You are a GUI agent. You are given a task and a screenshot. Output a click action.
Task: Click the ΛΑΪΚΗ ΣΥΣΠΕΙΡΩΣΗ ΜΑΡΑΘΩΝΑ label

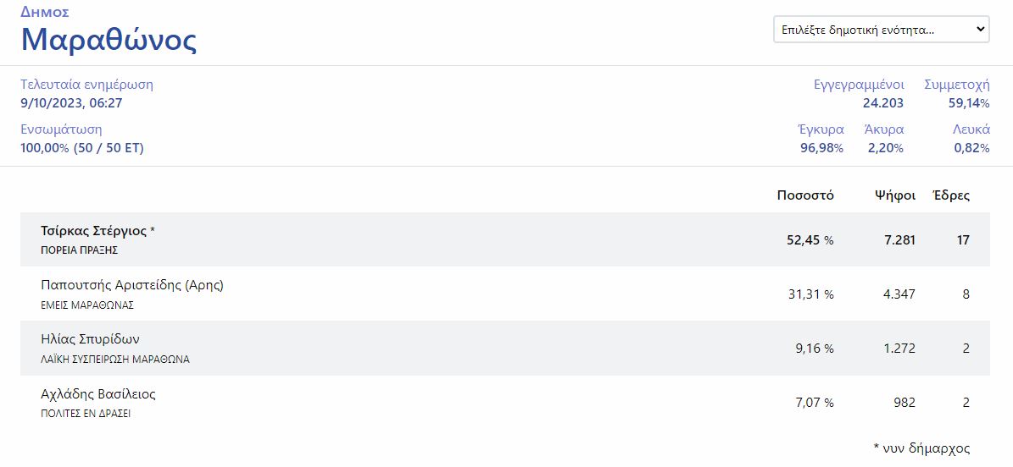pyautogui.click(x=115, y=359)
